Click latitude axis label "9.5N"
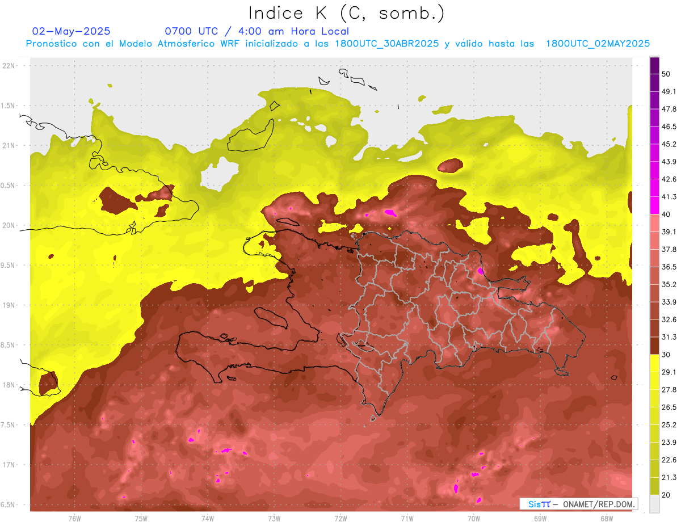Viewport: 681px width, 526px height. (x=9, y=265)
